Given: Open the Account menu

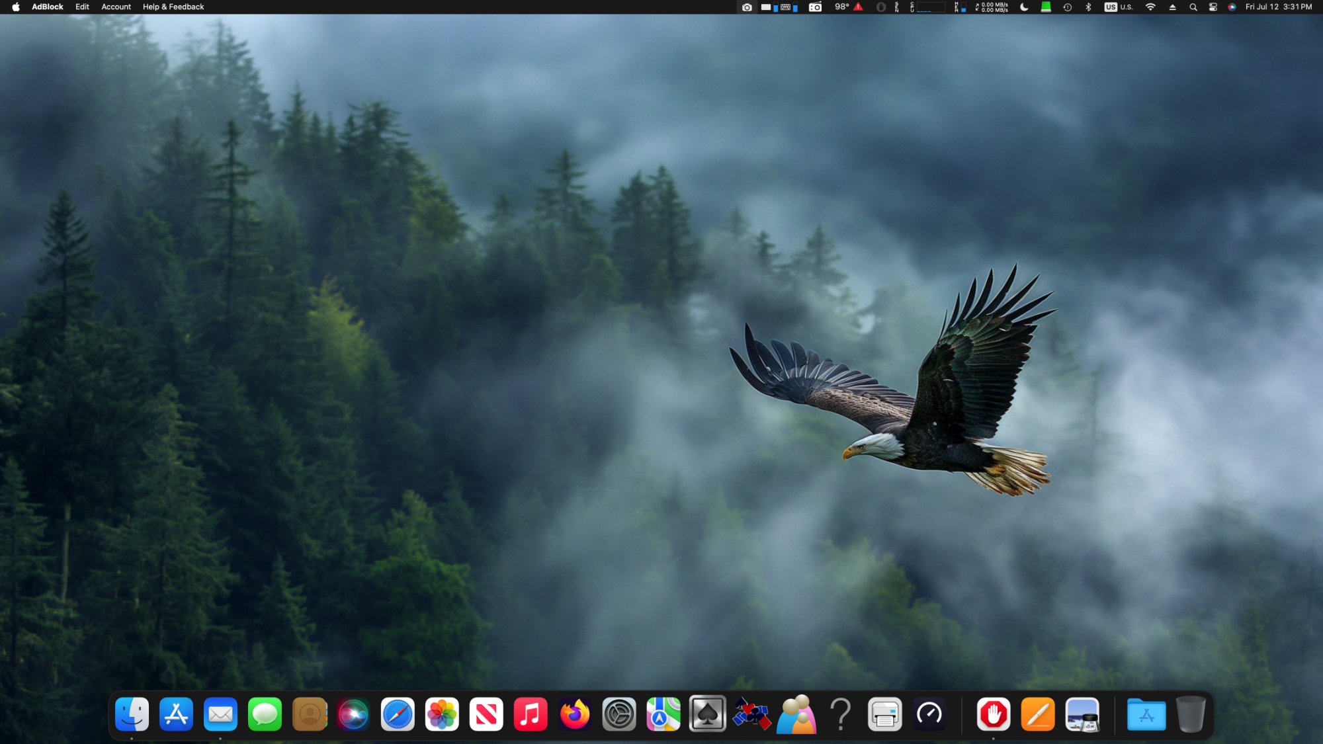Looking at the screenshot, I should [116, 7].
